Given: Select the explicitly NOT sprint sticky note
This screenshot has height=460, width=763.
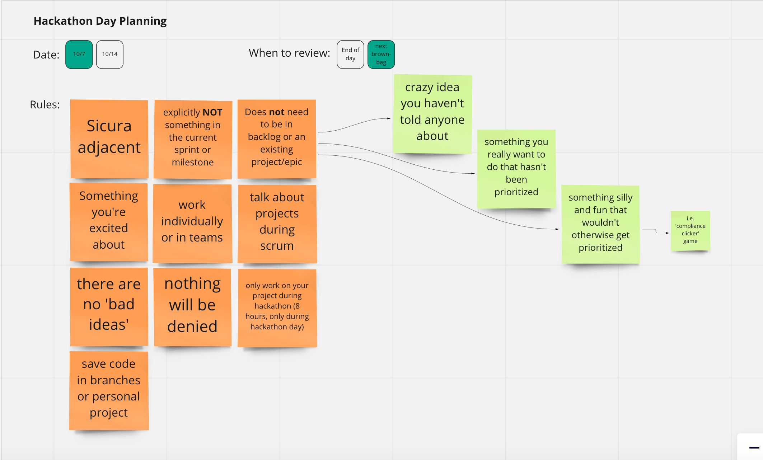Looking at the screenshot, I should pyautogui.click(x=193, y=139).
